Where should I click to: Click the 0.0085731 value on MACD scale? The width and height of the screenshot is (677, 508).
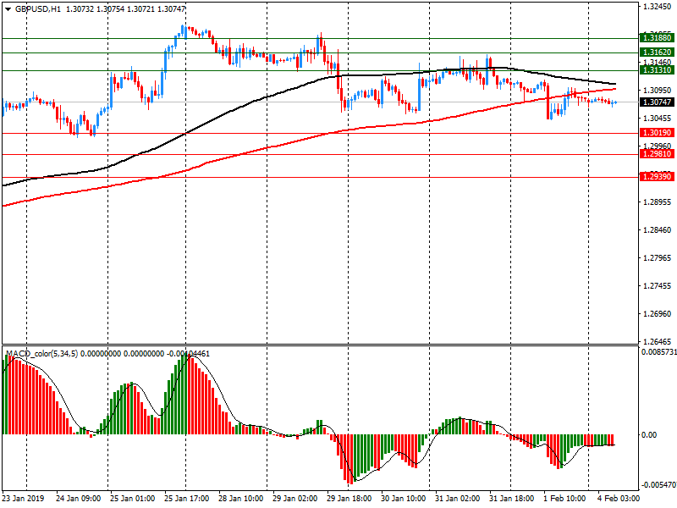[x=657, y=351]
